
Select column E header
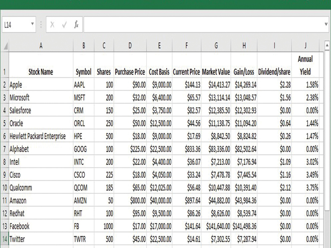click(160, 46)
